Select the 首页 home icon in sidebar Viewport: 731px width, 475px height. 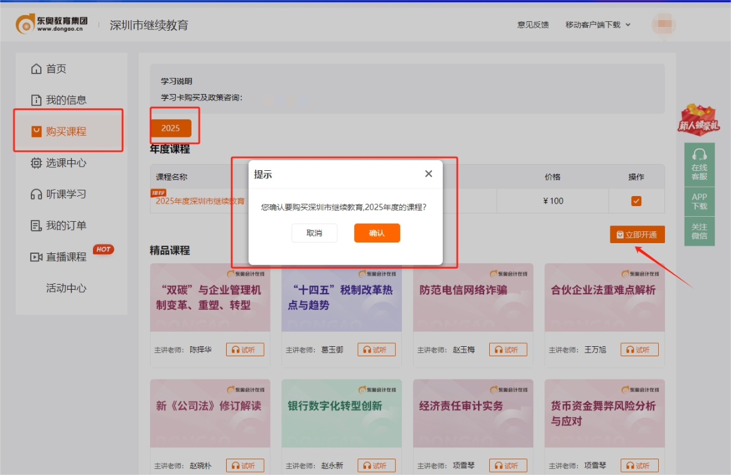(x=36, y=68)
